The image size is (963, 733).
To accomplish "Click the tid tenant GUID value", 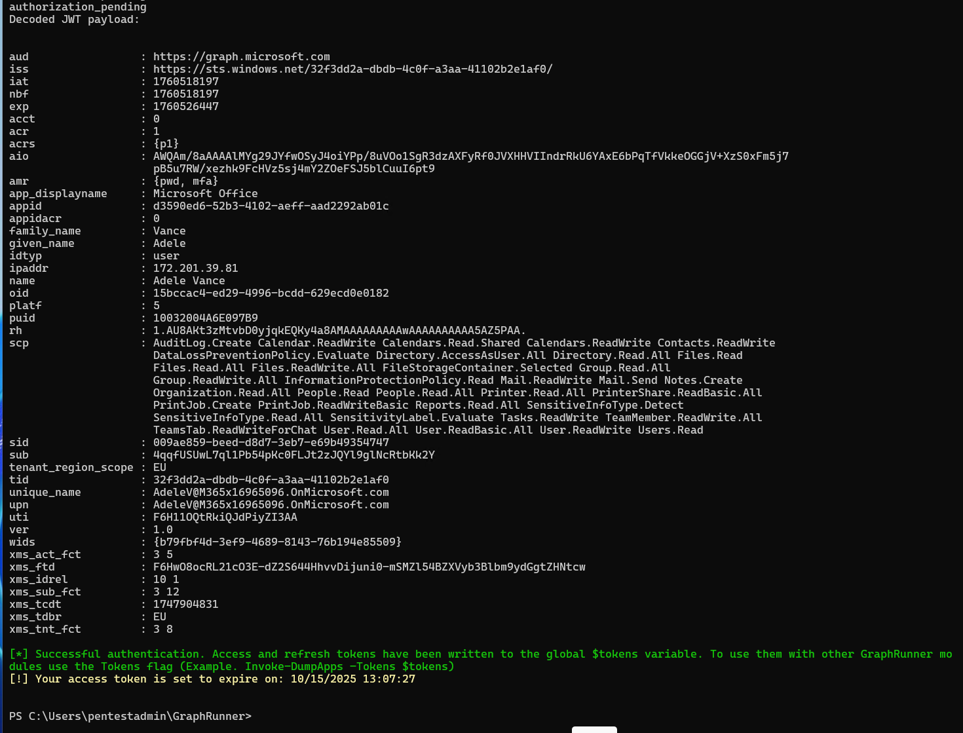I will [271, 480].
